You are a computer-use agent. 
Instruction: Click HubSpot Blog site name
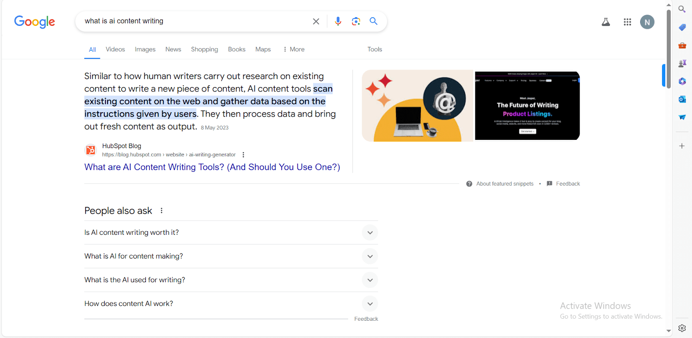[122, 146]
